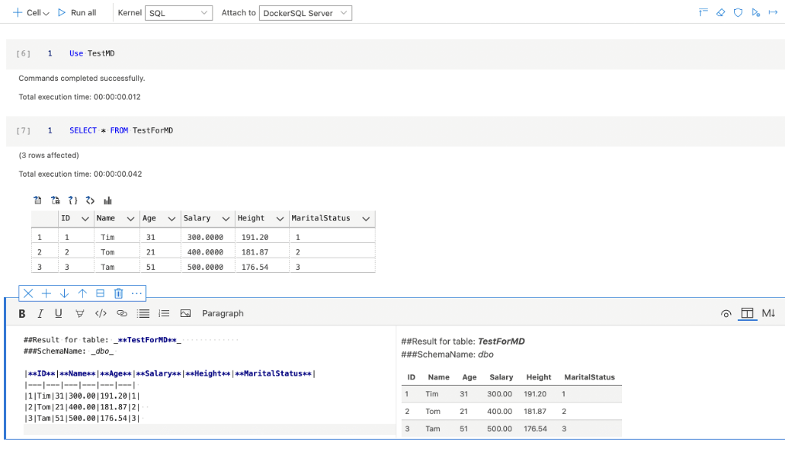Open the Salary column filter dropdown
This screenshot has height=455, width=785.
tap(226, 219)
